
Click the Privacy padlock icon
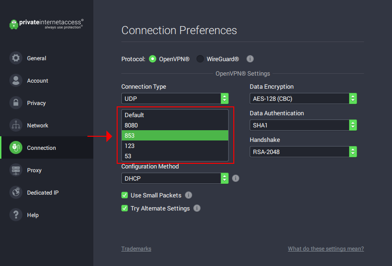16,103
